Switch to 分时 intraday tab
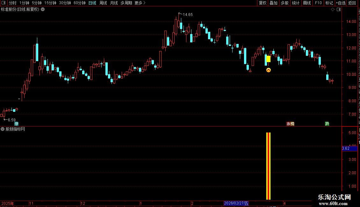Screen dimensions: 360x207 [x=13, y=3]
